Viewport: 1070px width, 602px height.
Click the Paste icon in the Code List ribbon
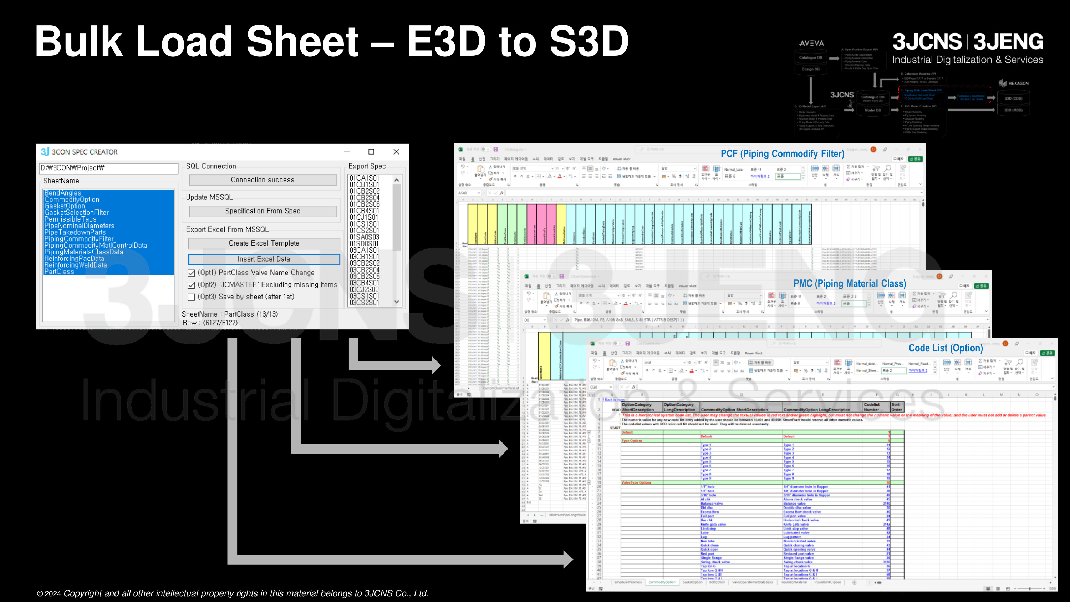(x=612, y=363)
